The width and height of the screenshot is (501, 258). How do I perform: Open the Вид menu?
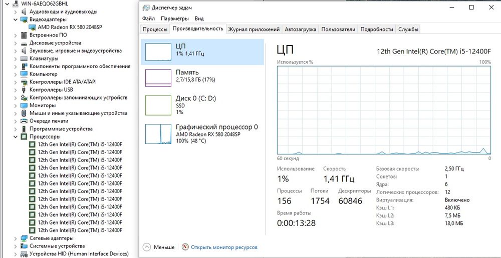coord(199,18)
